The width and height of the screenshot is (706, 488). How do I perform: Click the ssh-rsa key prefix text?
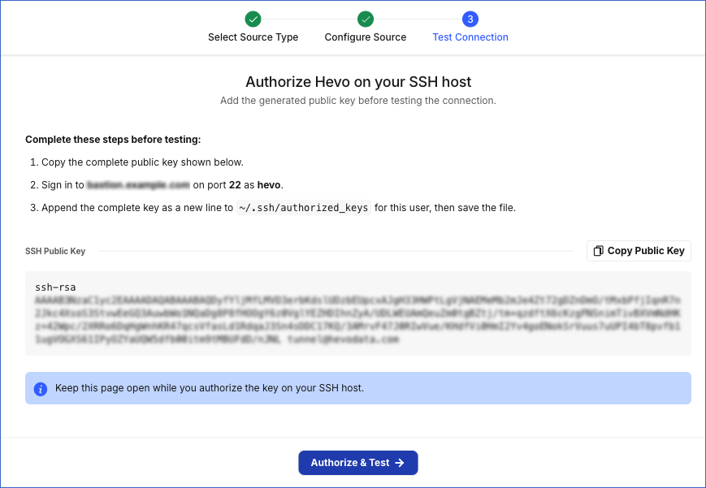55,287
